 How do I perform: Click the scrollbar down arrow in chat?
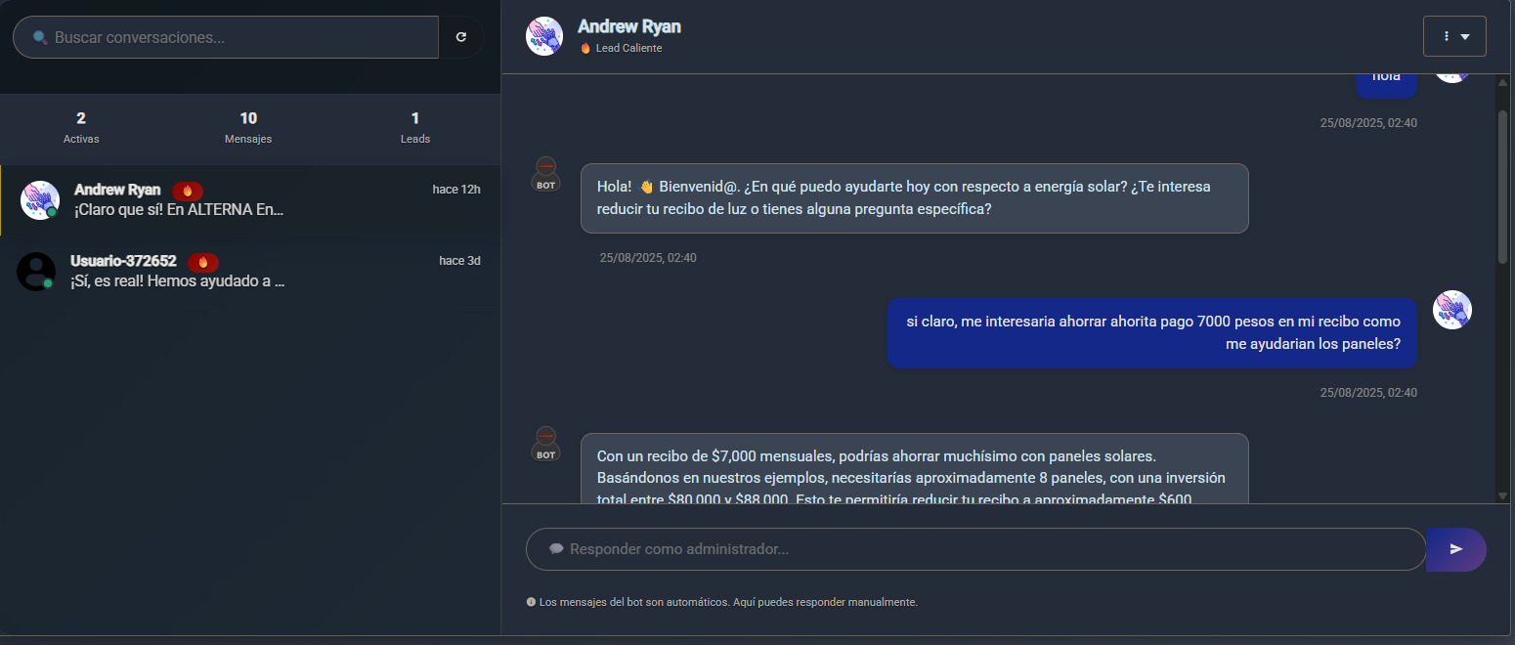pyautogui.click(x=1502, y=496)
